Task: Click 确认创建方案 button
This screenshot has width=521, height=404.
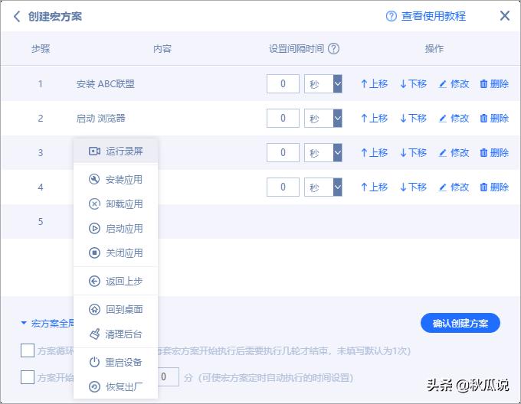Action: pos(460,323)
